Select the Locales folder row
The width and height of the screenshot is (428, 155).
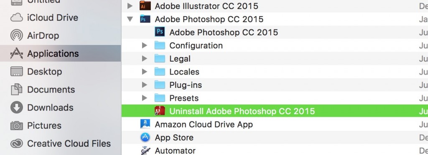[275, 72]
